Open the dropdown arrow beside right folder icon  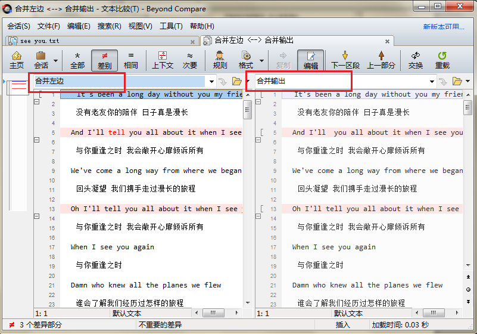click(x=468, y=81)
